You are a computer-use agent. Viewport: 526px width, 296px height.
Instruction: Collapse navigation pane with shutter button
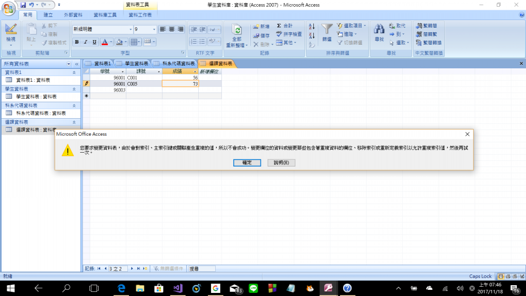pyautogui.click(x=77, y=64)
